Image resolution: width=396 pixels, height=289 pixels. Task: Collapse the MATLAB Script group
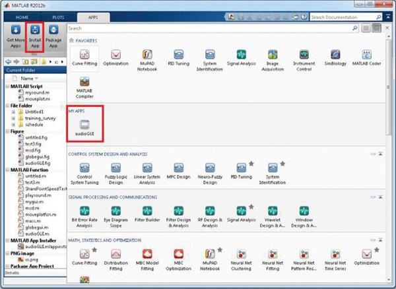7,86
